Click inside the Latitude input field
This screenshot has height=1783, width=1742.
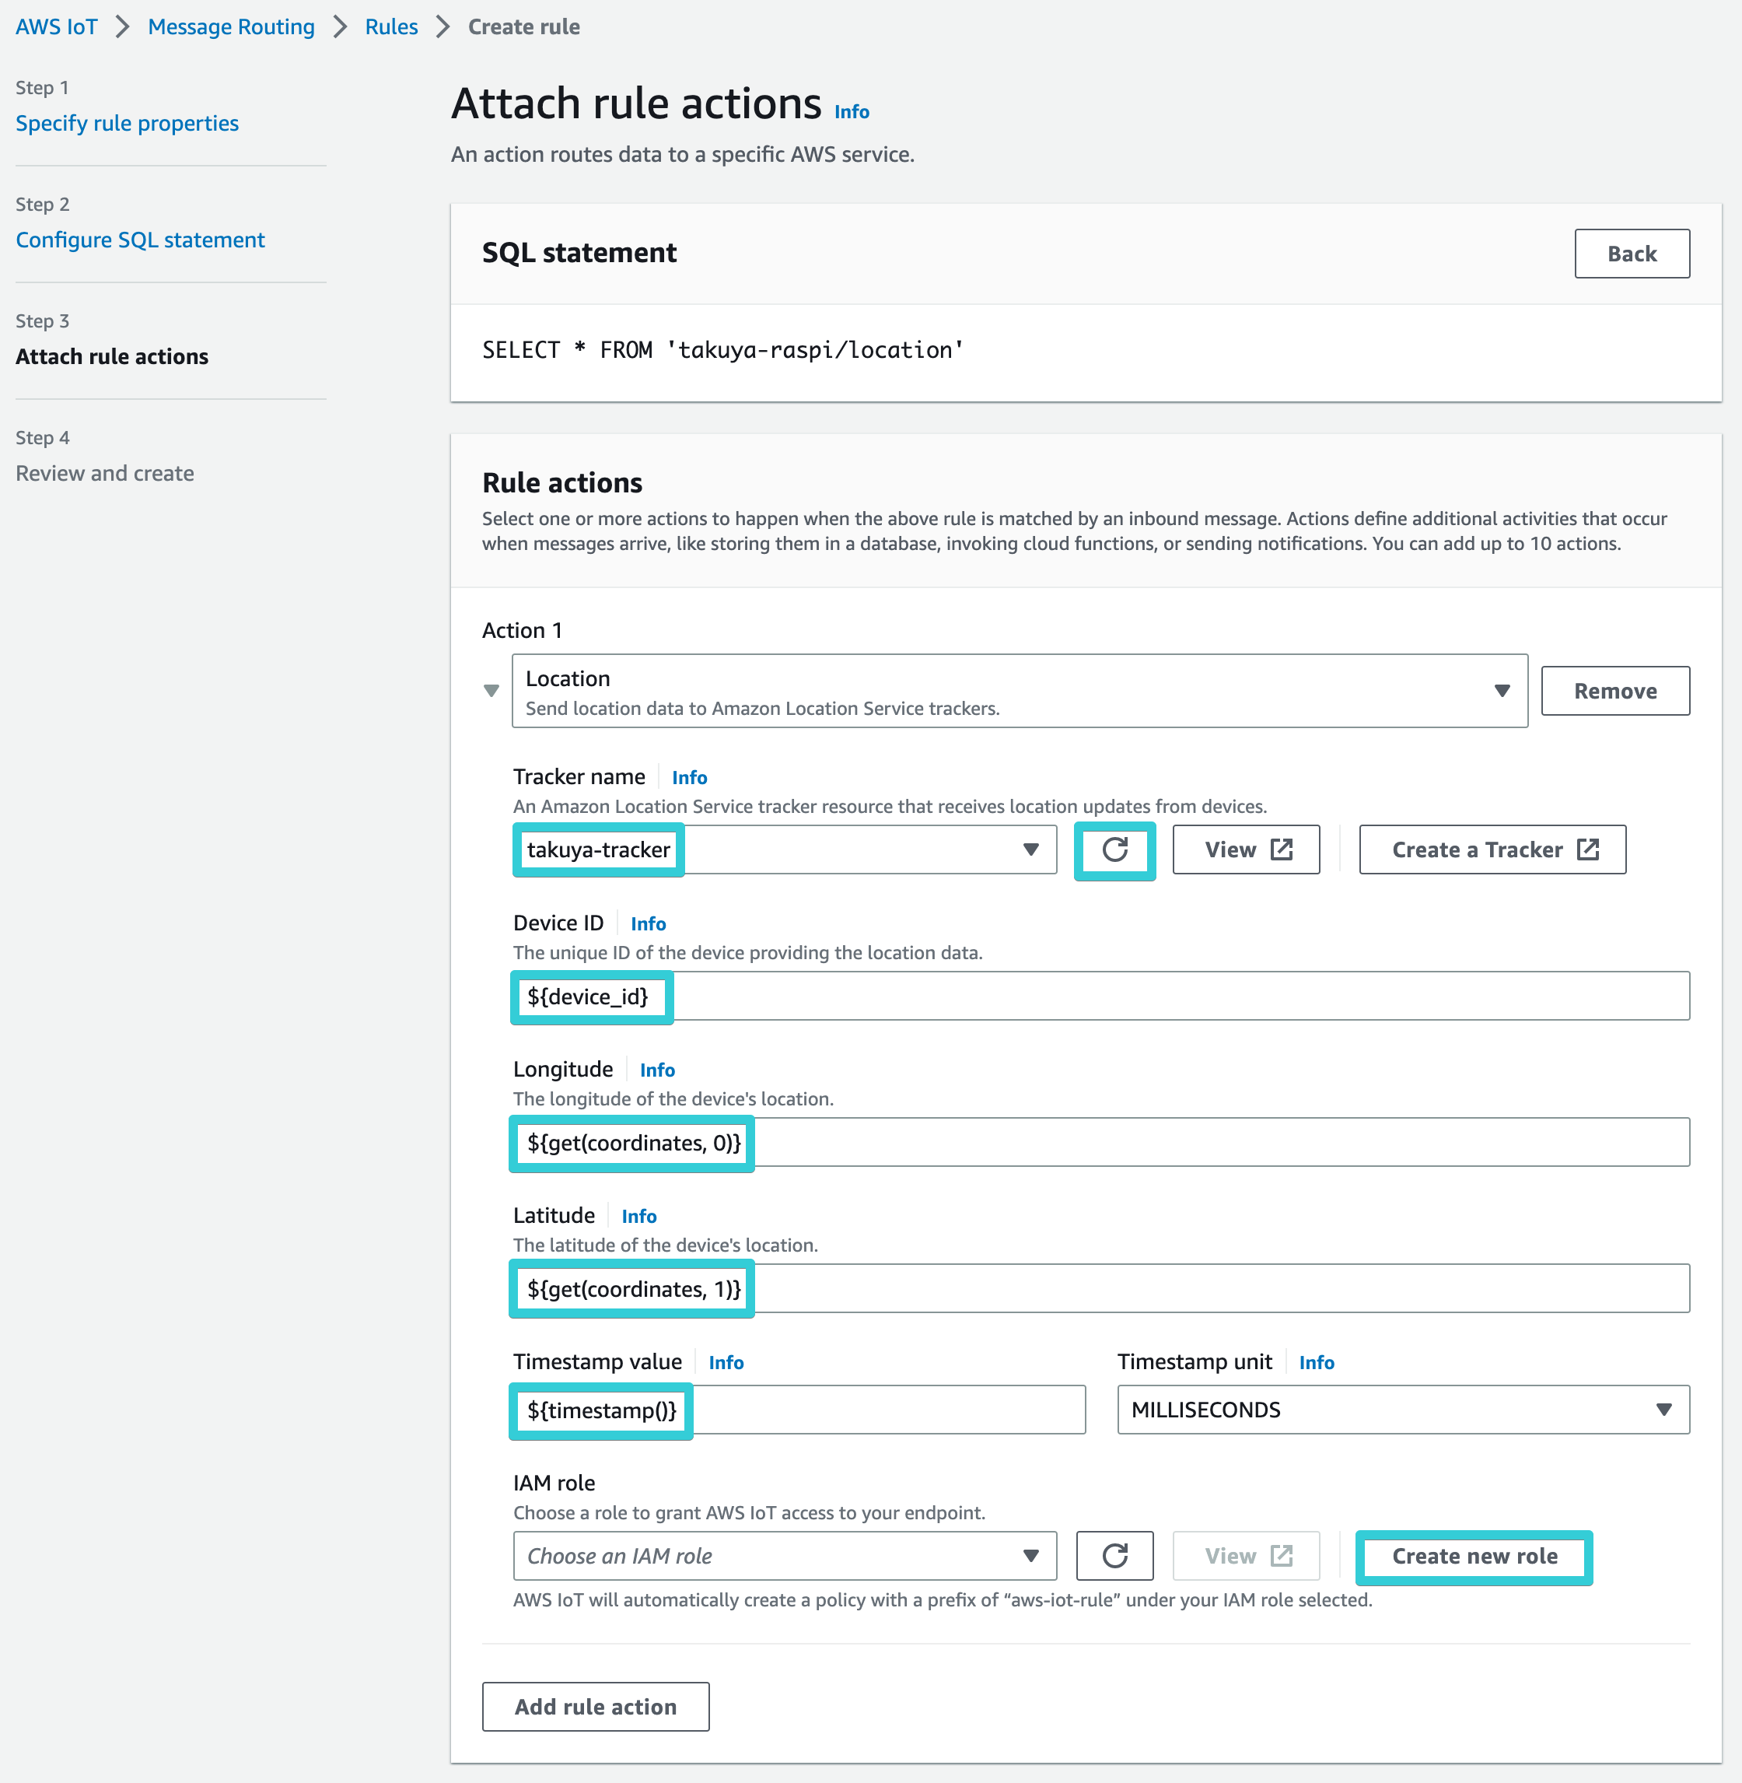pos(1098,1289)
